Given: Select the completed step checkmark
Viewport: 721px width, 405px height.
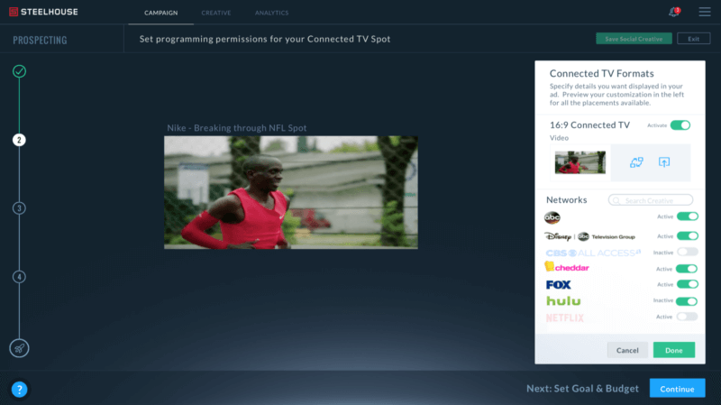Looking at the screenshot, I should 19,71.
